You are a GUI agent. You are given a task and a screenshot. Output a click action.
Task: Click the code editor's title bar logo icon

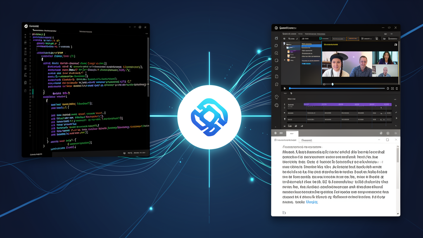(26, 26)
